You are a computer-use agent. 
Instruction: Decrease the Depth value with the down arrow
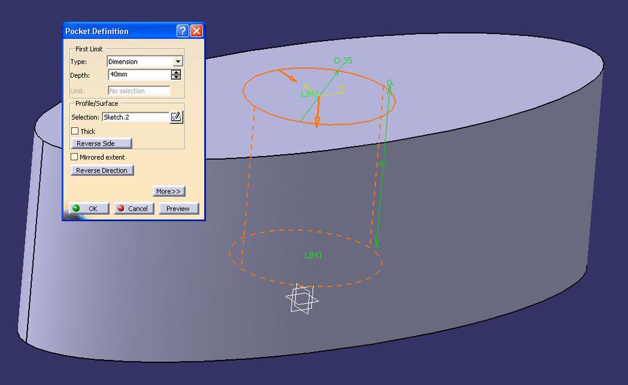(x=176, y=77)
